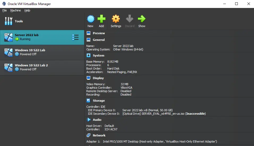
Task: Collapse the Preview section header
Action: 99,33
